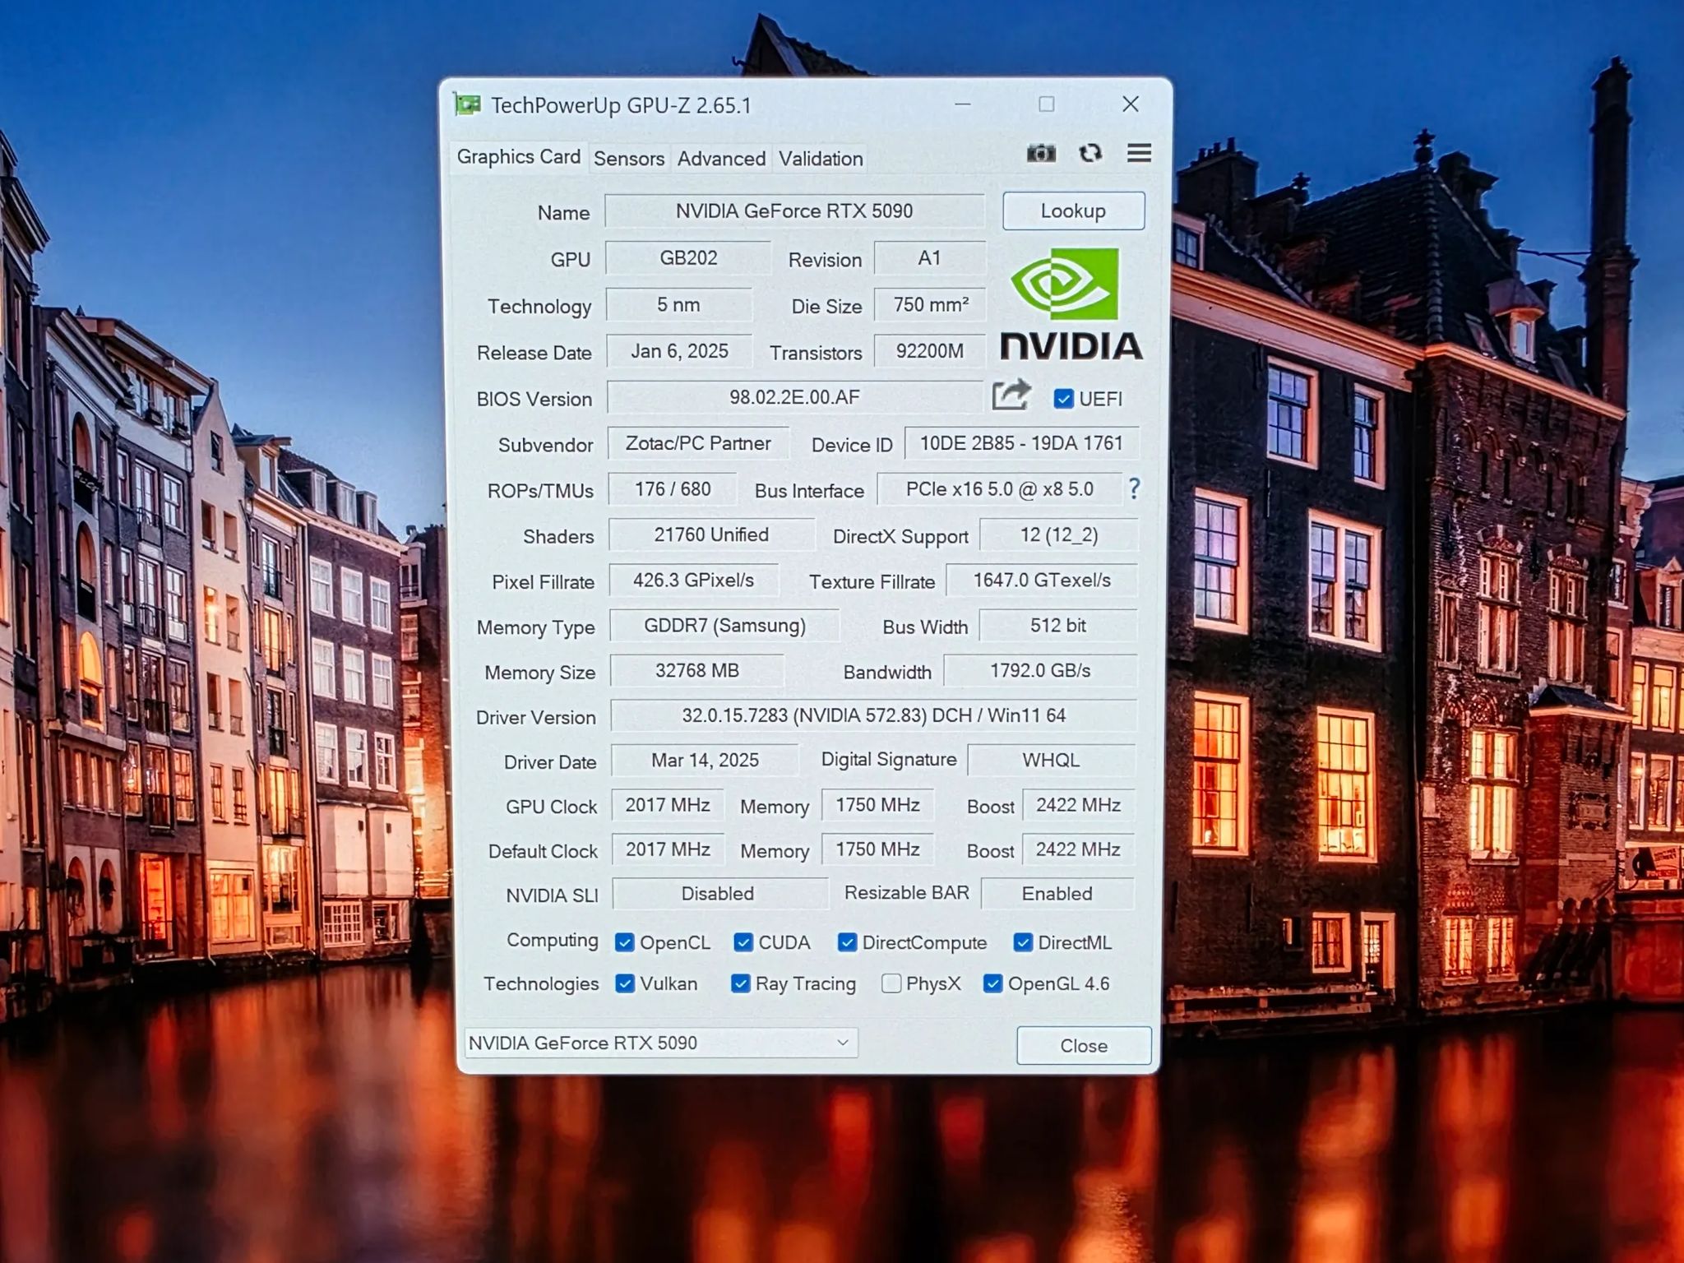Toggle the Vulkan checkbox
Screen dimensions: 1684x1263
coord(625,983)
